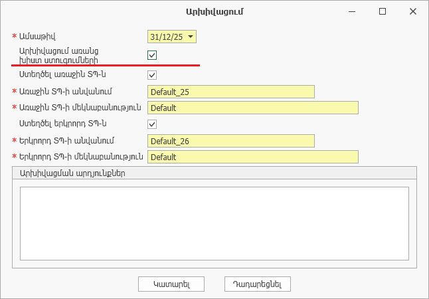Screen dimensions: 429x299
Task: Click the Արխիվացում window title text
Action: point(214,12)
